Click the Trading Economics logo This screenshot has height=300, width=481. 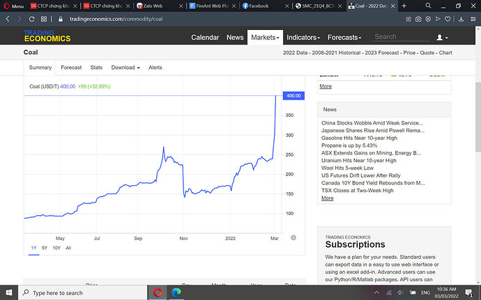pyautogui.click(x=47, y=36)
